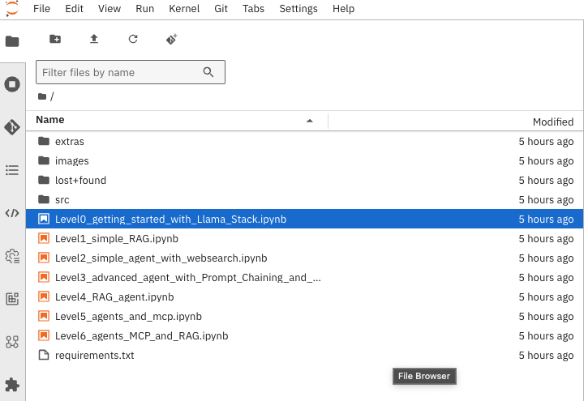This screenshot has height=401, width=584.
Task: Select requirements.txt file name
Action: click(95, 356)
